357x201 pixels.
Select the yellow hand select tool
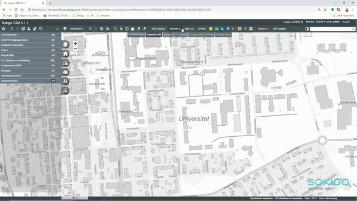(x=121, y=29)
